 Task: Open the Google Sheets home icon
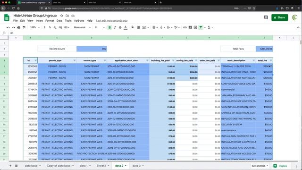click(7, 18)
